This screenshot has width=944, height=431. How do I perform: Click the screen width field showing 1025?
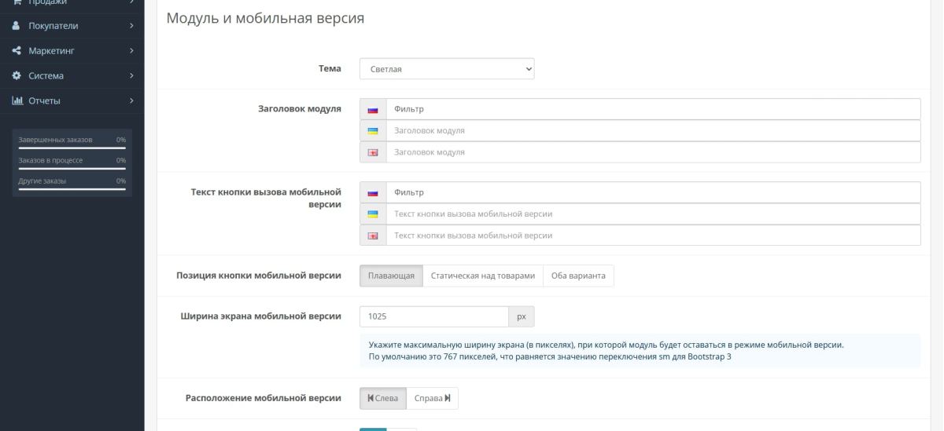pos(434,316)
